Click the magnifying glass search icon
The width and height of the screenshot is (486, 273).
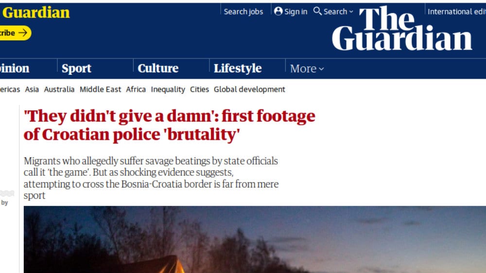(317, 11)
